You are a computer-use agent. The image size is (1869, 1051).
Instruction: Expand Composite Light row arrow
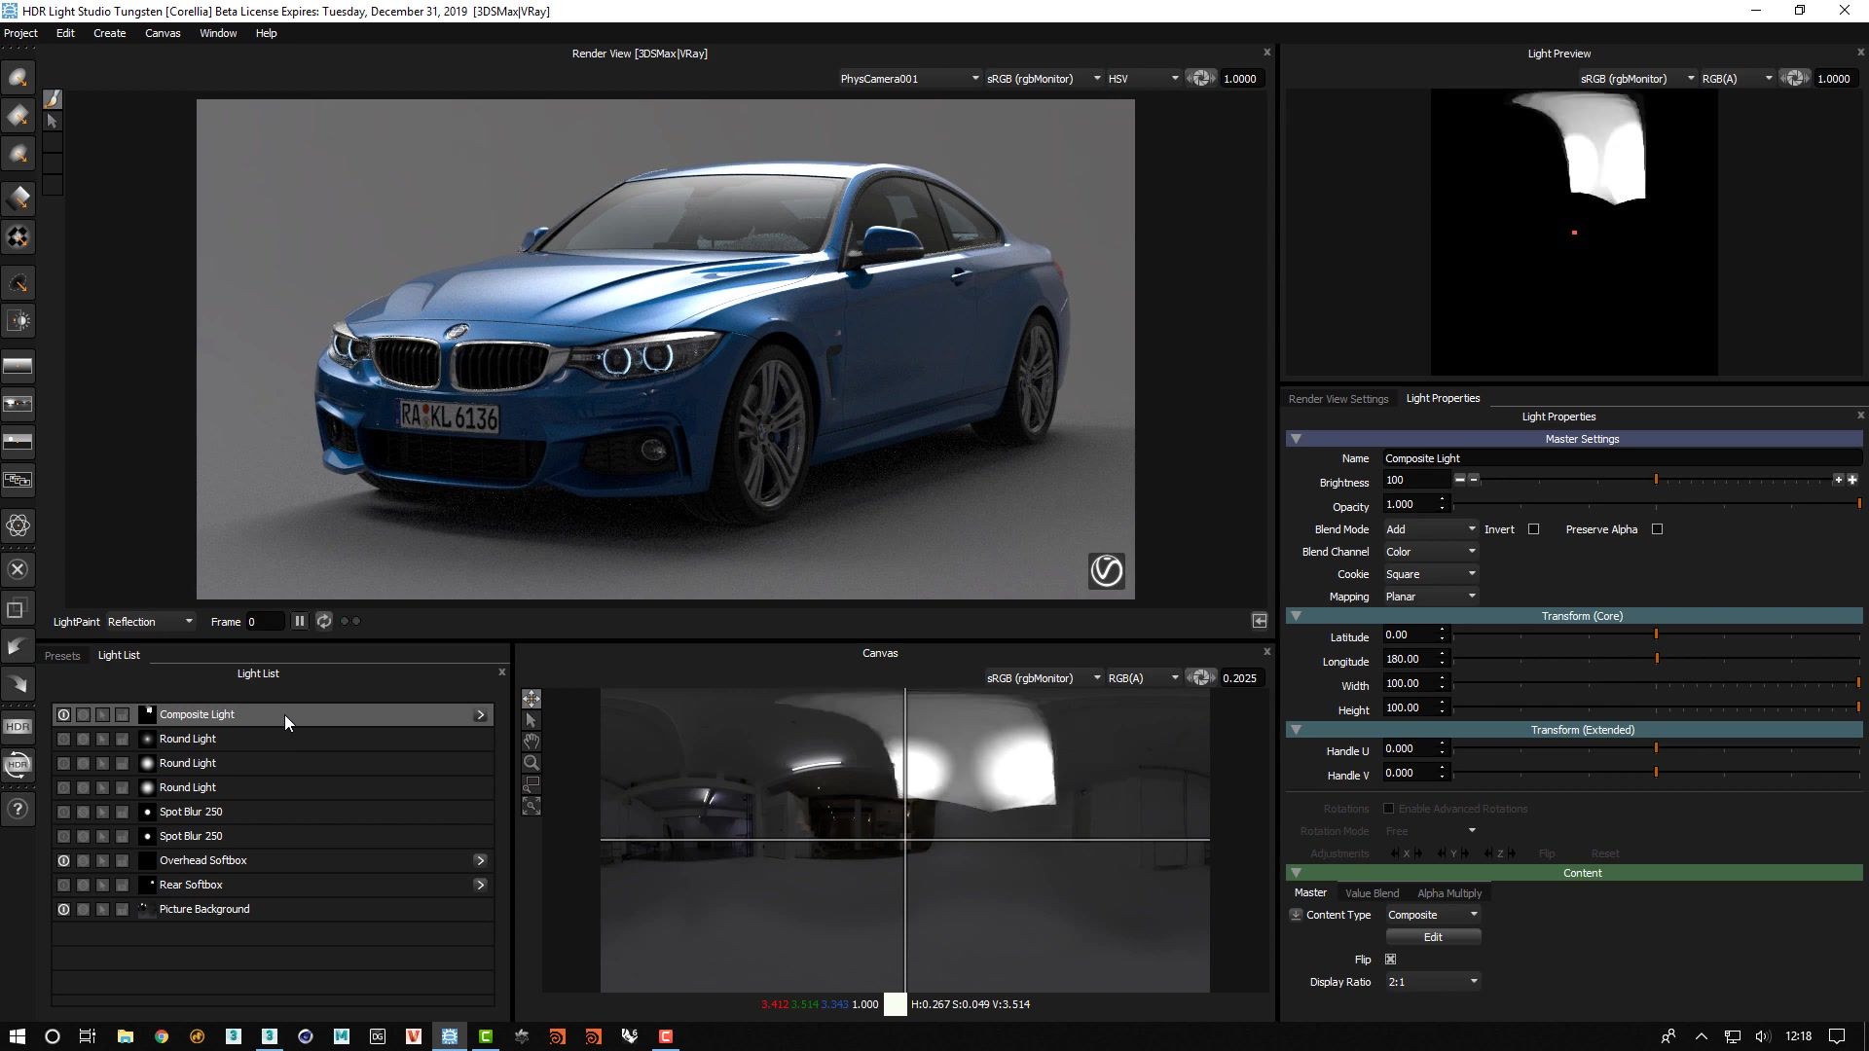481,714
